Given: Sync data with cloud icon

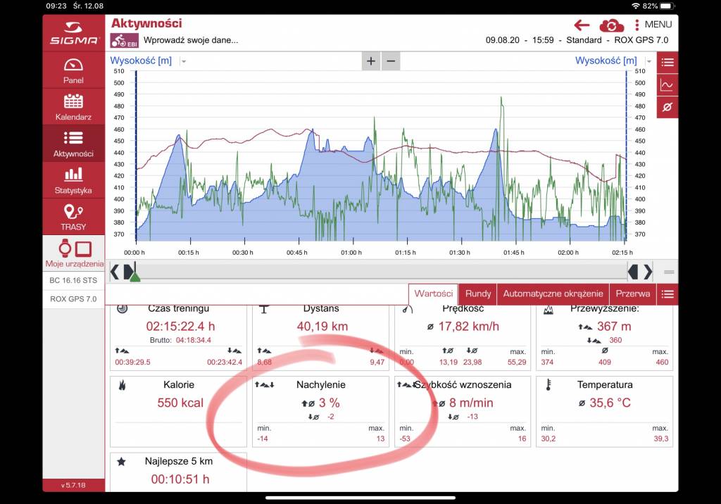Looking at the screenshot, I should pyautogui.click(x=611, y=25).
